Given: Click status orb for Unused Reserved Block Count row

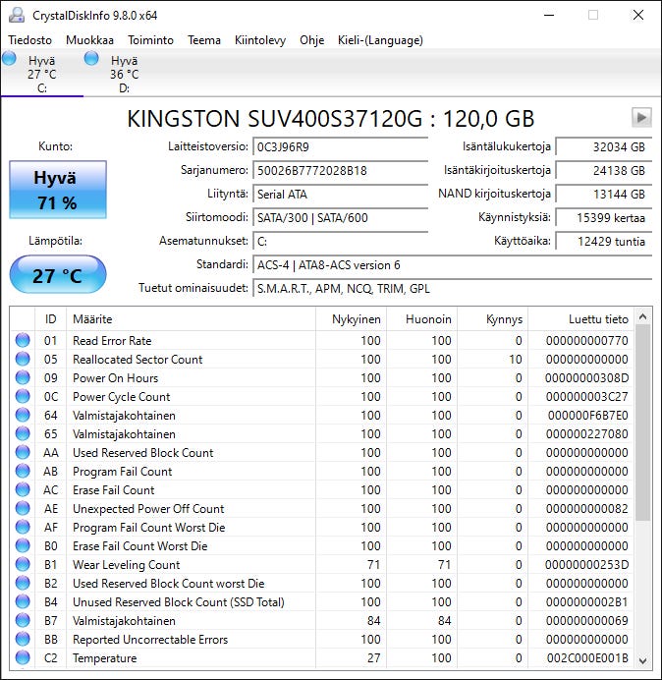Looking at the screenshot, I should [x=23, y=601].
